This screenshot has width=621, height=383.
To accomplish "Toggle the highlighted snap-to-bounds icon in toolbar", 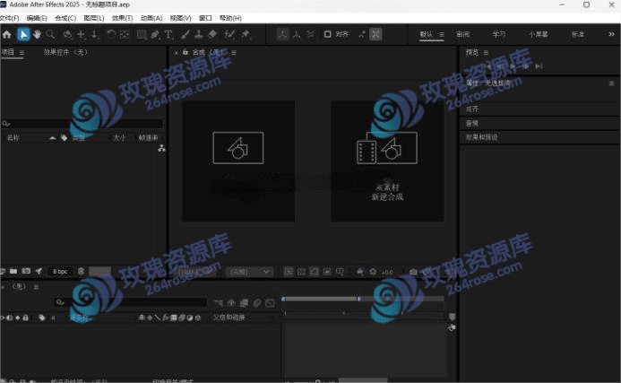I will 375,34.
